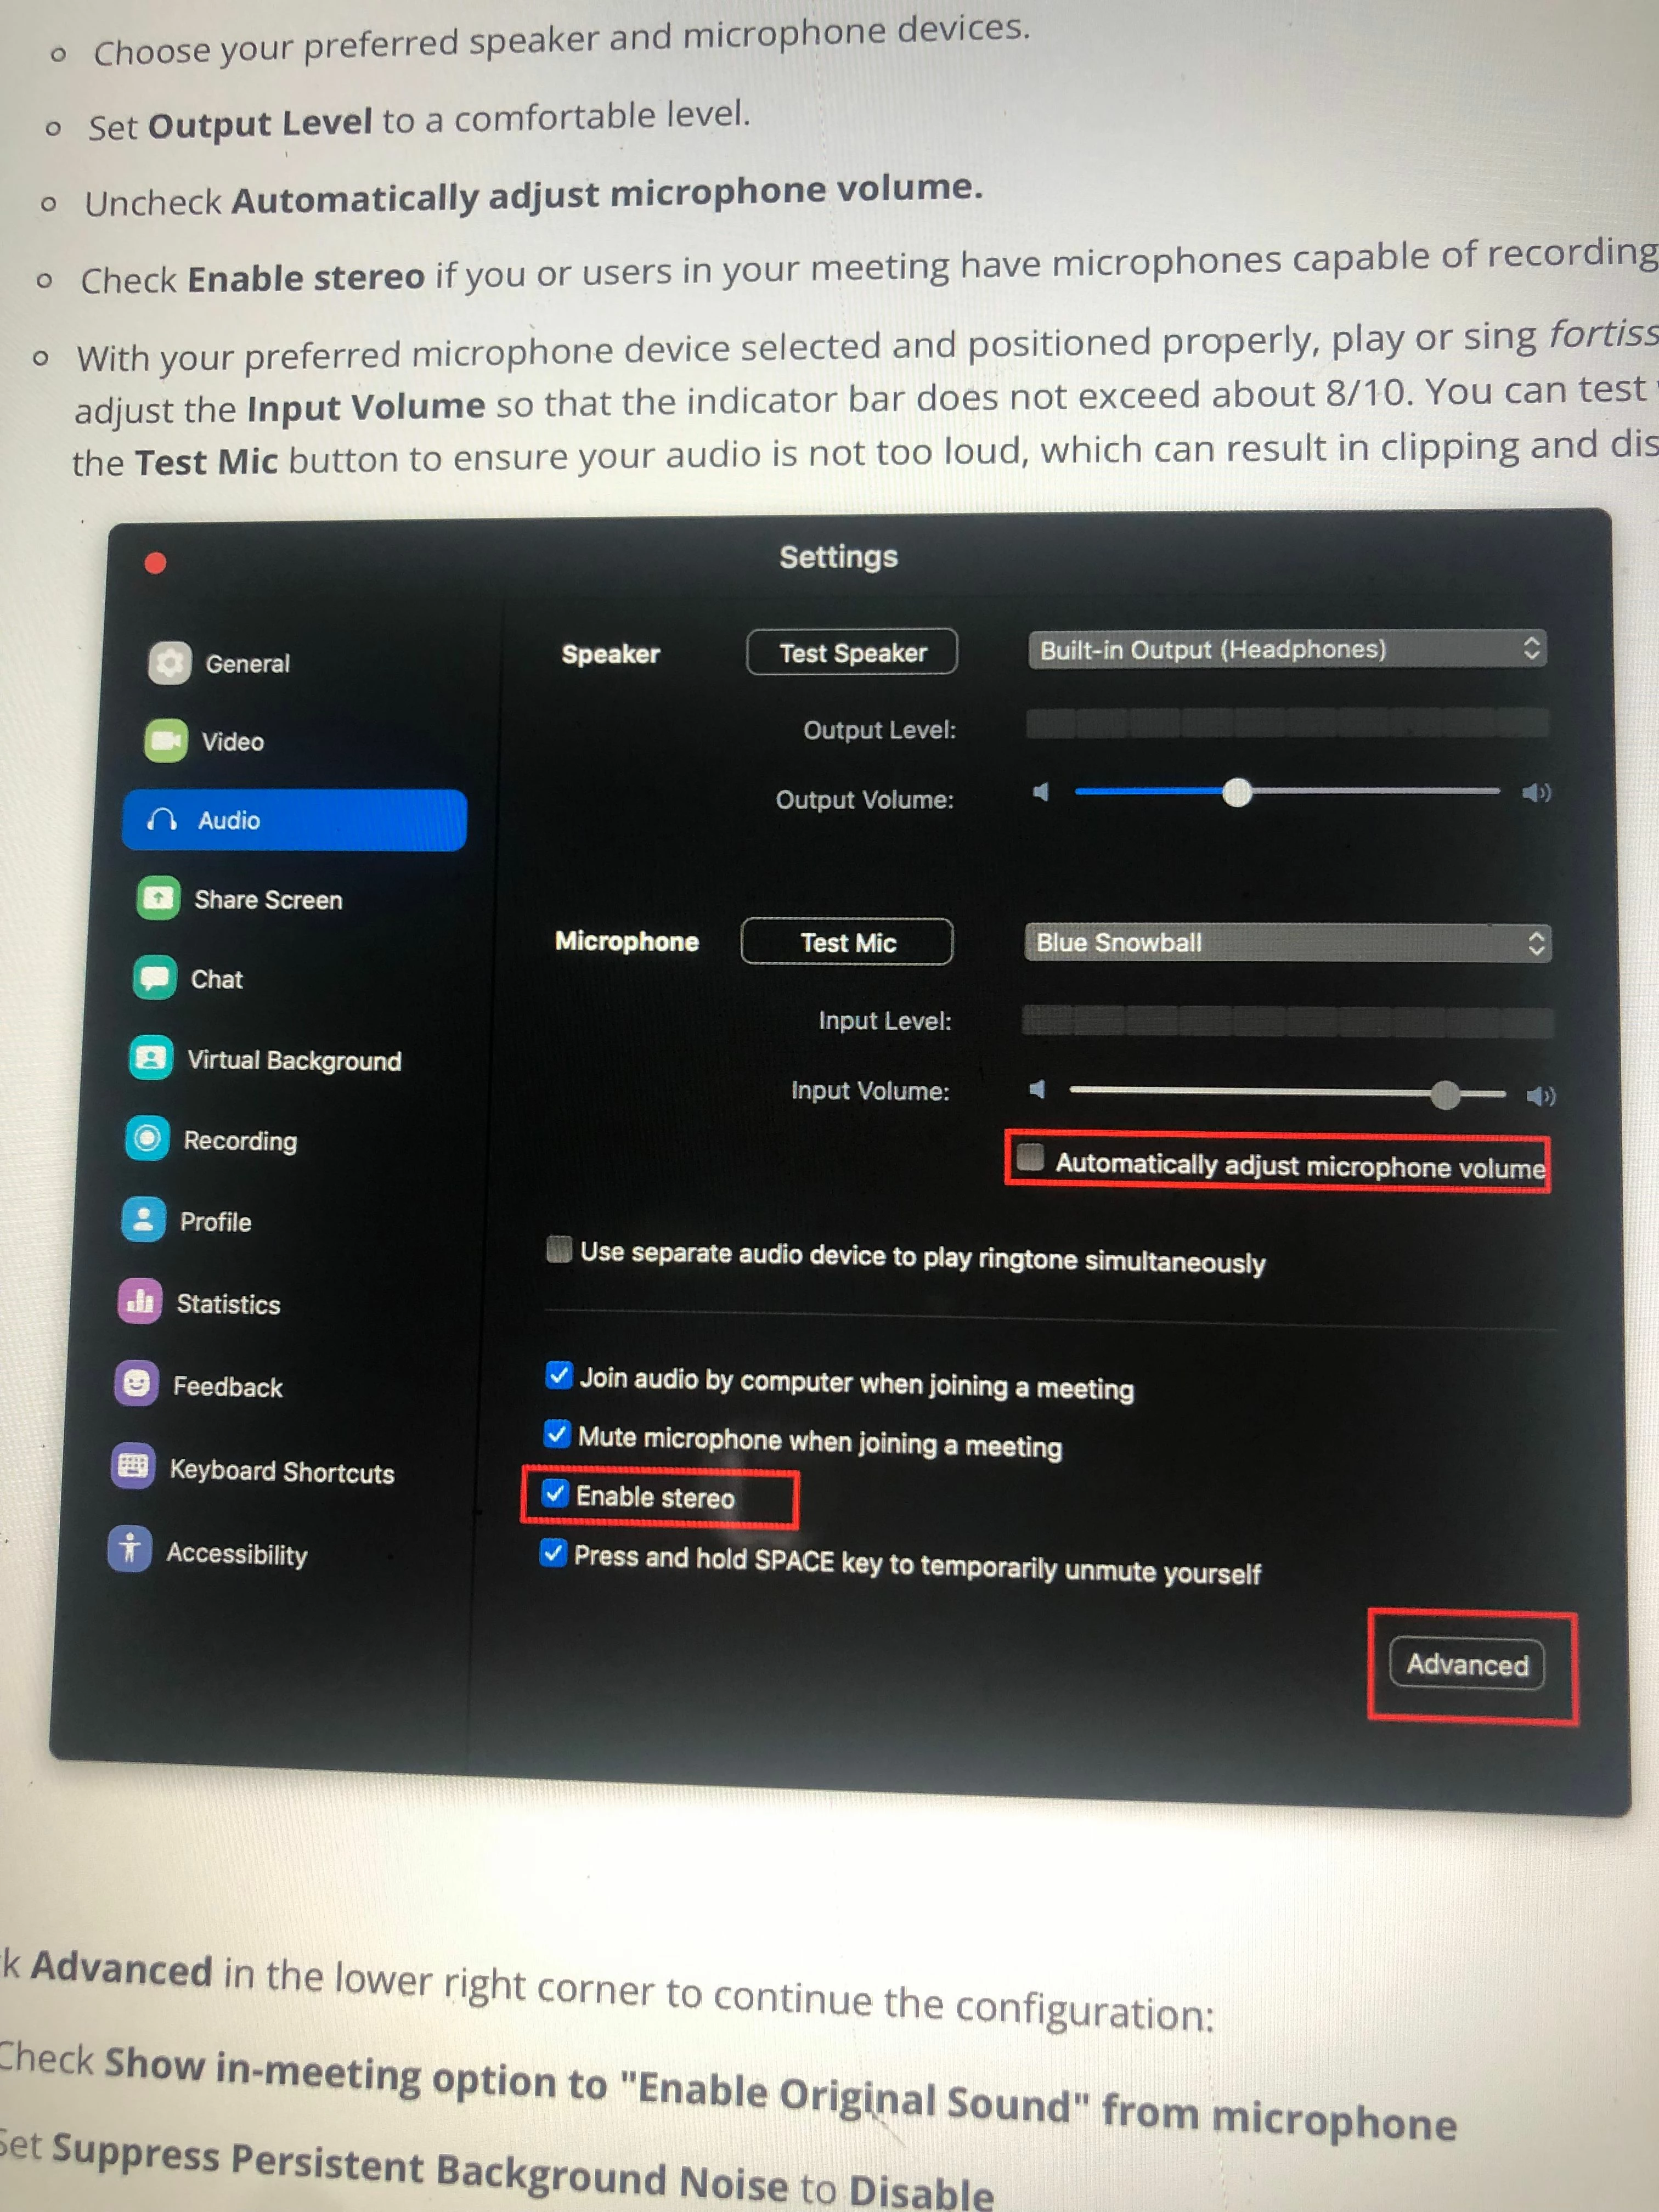Open the Built-in Output speaker dropdown
This screenshot has height=2212, width=1659.
pos(1287,649)
